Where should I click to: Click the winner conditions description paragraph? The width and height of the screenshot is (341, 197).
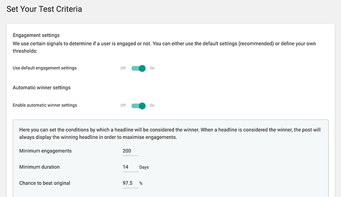(170, 133)
